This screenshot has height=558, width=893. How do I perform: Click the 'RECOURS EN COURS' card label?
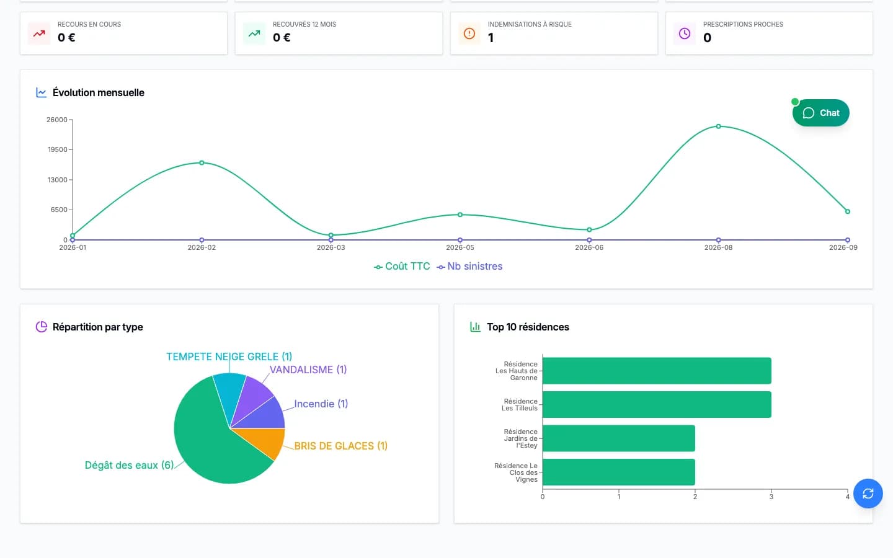pyautogui.click(x=89, y=24)
